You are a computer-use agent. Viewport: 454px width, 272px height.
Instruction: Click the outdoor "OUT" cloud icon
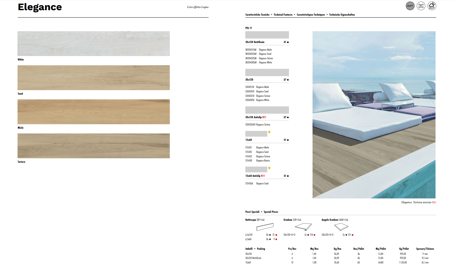click(432, 6)
